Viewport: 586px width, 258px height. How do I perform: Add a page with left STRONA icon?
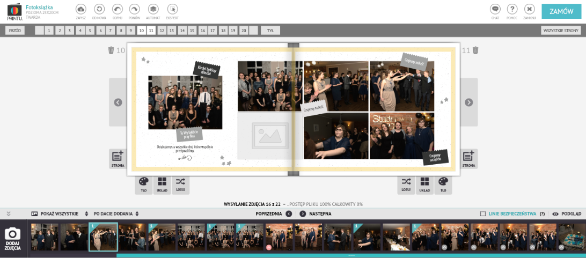pos(118,159)
